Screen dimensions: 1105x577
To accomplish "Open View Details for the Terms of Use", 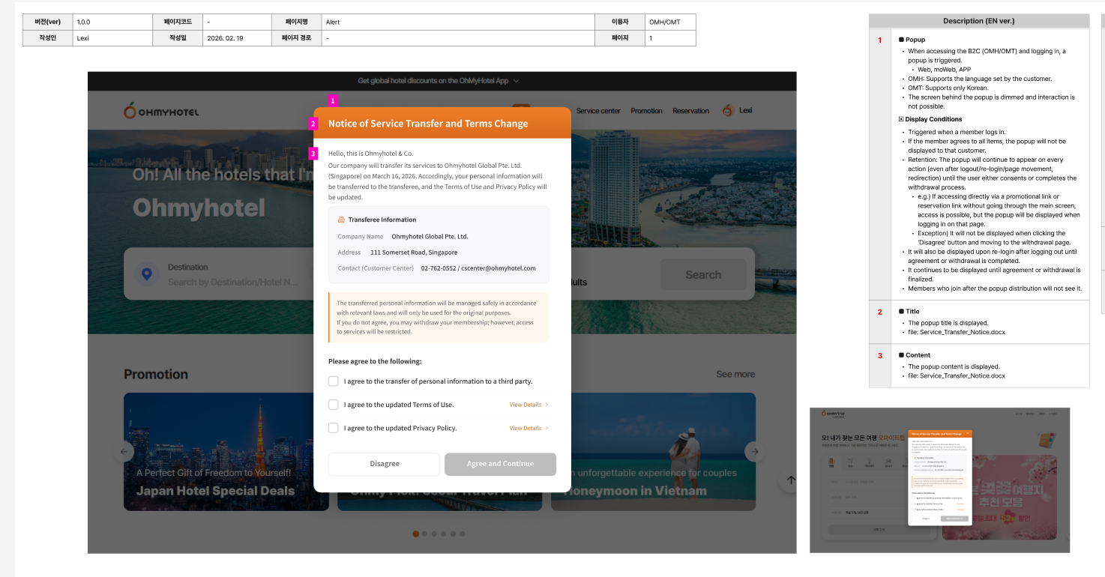I will 529,405.
